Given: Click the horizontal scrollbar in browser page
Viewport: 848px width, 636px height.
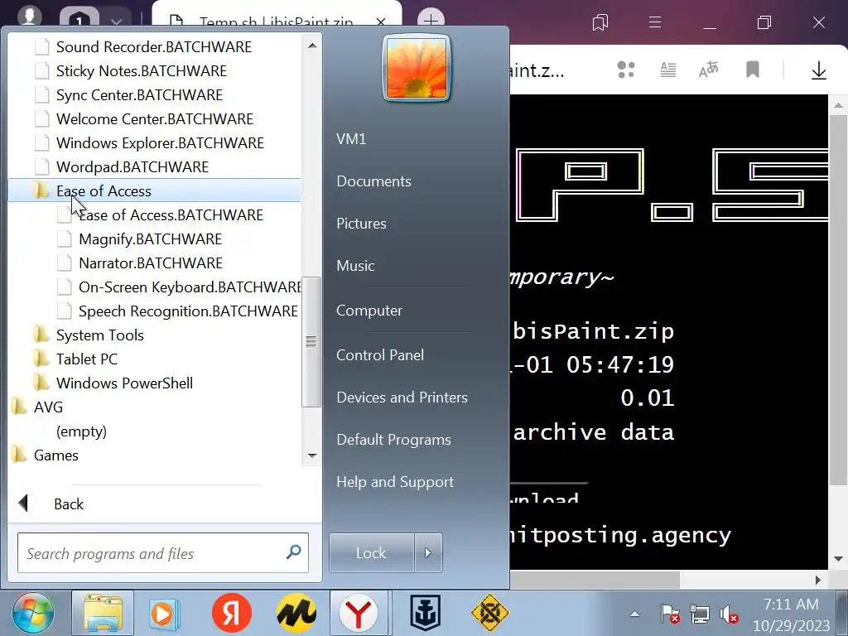Looking at the screenshot, I should pos(595,581).
